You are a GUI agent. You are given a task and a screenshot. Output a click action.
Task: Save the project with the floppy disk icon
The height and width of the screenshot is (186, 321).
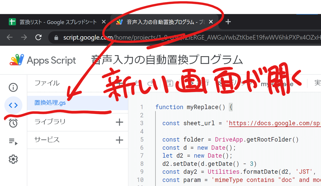[170, 84]
